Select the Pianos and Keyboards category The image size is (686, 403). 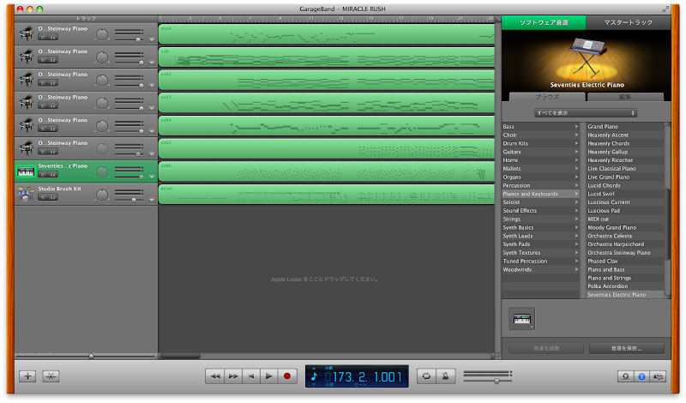click(541, 194)
